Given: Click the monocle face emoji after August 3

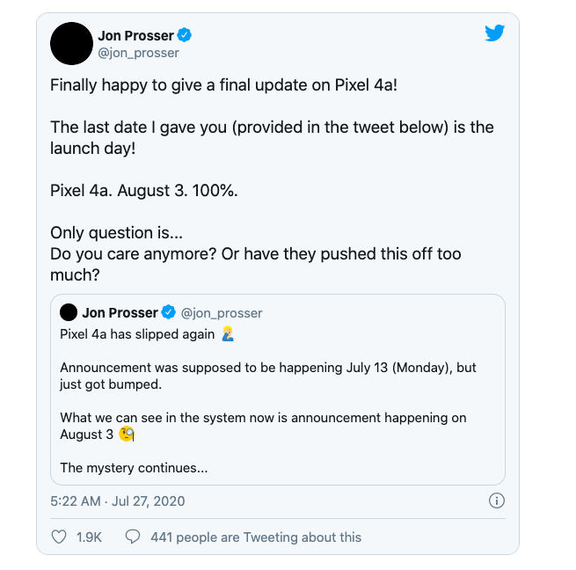Looking at the screenshot, I should 128,435.
